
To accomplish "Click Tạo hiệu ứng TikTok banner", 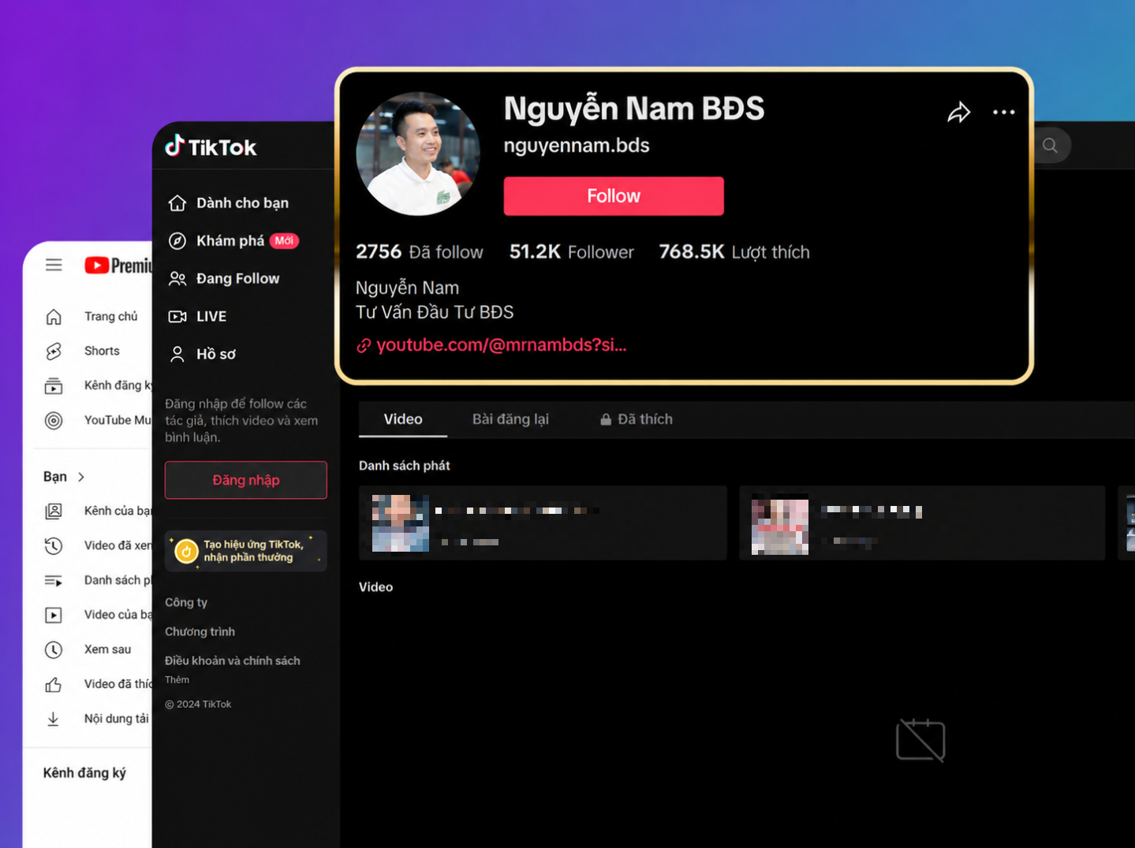I will tap(246, 551).
